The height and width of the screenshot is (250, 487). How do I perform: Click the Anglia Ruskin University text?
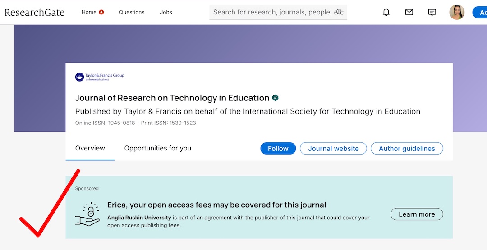(139, 218)
